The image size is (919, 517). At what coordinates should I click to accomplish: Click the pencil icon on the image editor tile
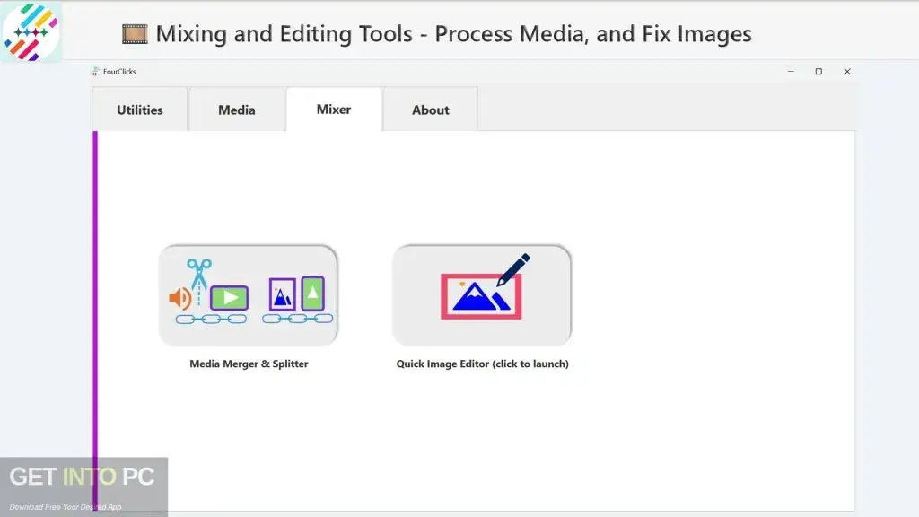coord(512,269)
